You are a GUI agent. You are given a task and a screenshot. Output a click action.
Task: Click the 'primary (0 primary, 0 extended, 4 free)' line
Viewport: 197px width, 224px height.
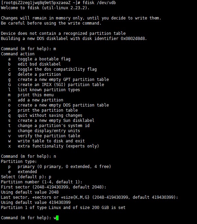tap(60, 167)
